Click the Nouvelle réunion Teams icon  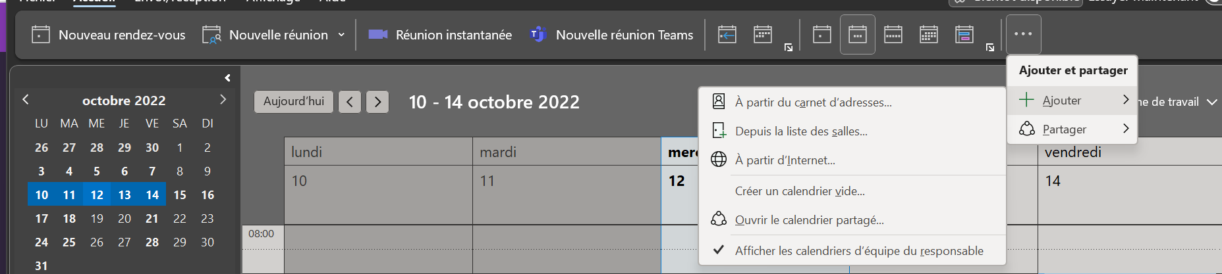pyautogui.click(x=538, y=34)
